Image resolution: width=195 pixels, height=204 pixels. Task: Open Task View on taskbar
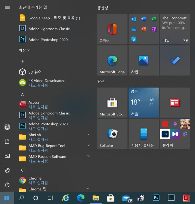(50, 198)
